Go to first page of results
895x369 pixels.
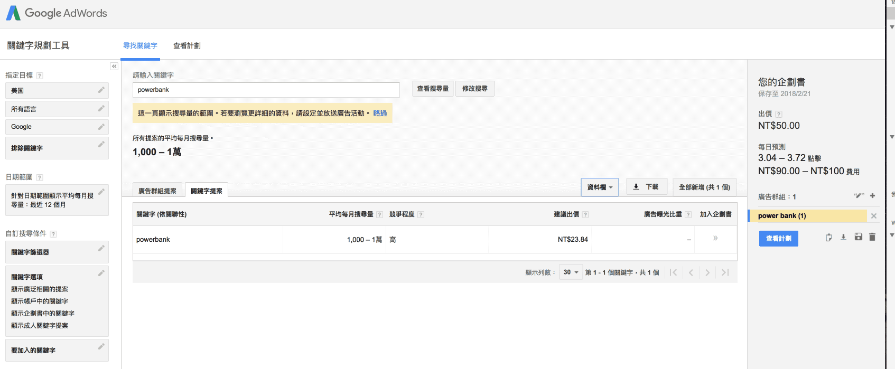(x=673, y=272)
